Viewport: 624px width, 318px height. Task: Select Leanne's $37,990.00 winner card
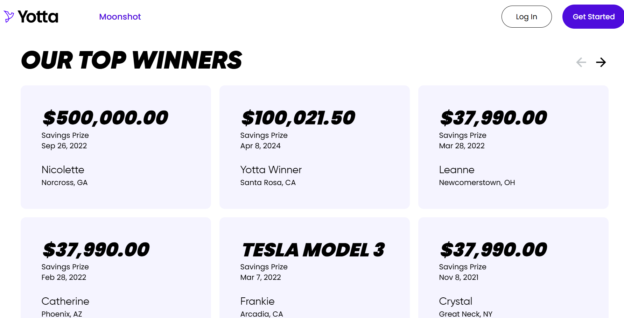[x=513, y=147]
